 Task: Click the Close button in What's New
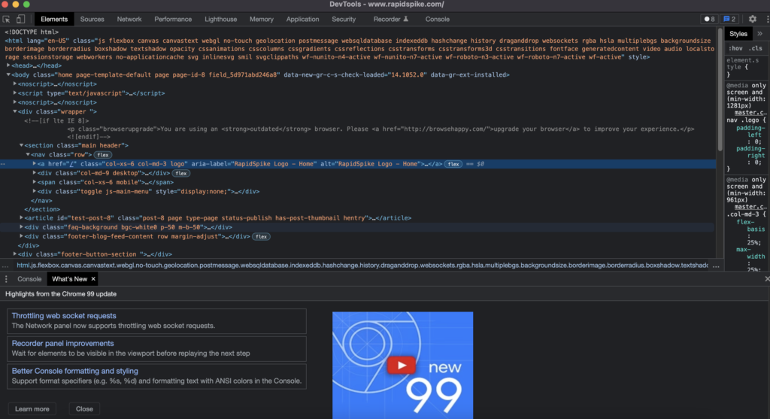click(84, 408)
